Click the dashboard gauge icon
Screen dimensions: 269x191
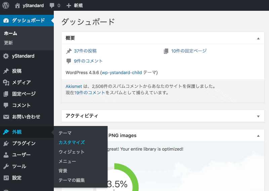[6, 21]
